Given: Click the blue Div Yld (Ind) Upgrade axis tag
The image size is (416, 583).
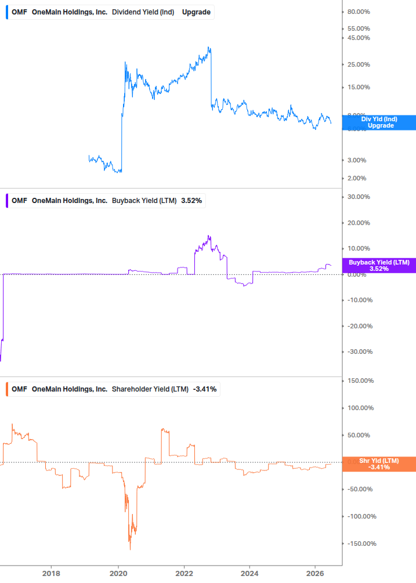Looking at the screenshot, I should 379,122.
